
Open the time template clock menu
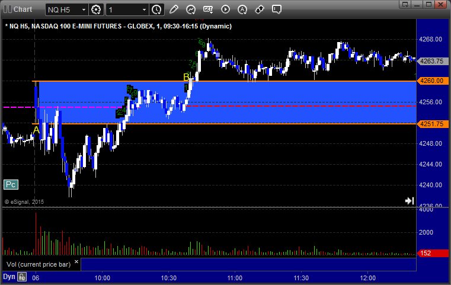coord(157,9)
